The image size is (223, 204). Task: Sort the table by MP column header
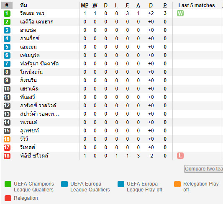tap(85, 5)
